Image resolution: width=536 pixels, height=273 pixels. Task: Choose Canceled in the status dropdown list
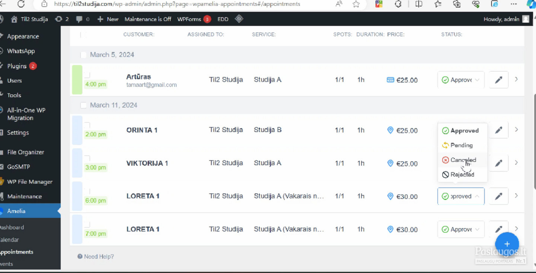point(463,160)
